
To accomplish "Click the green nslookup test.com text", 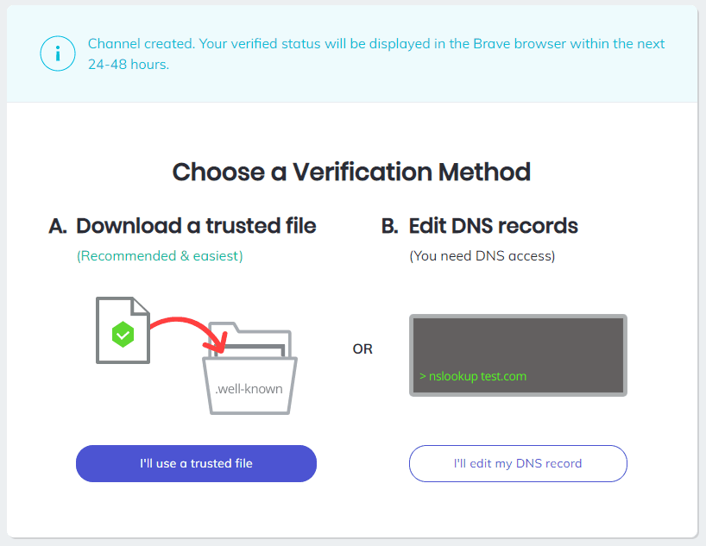I will coord(473,376).
